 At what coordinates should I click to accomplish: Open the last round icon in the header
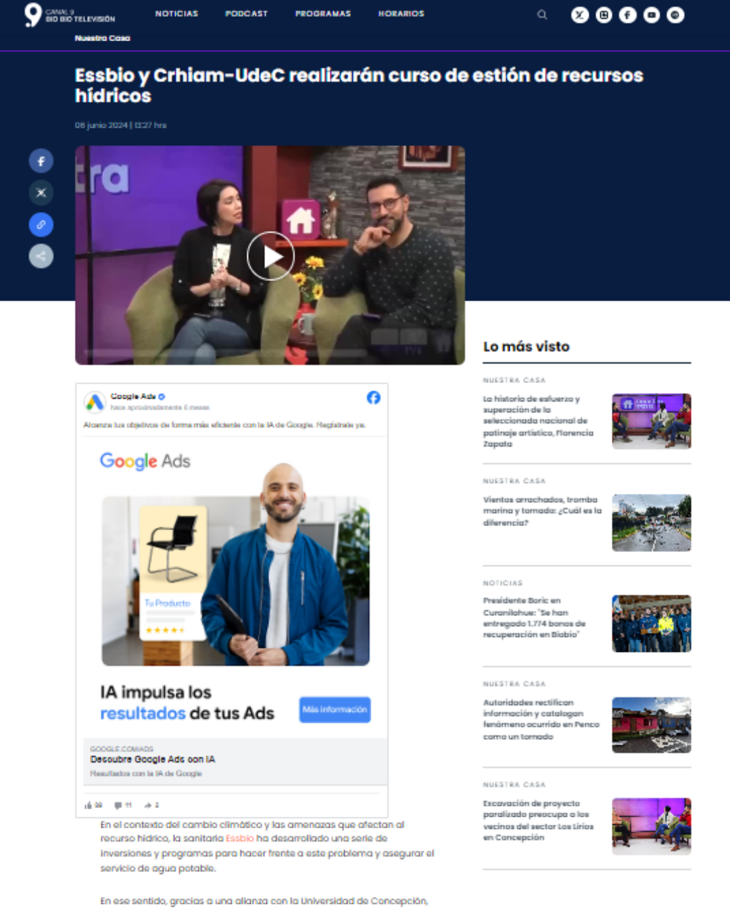point(675,15)
